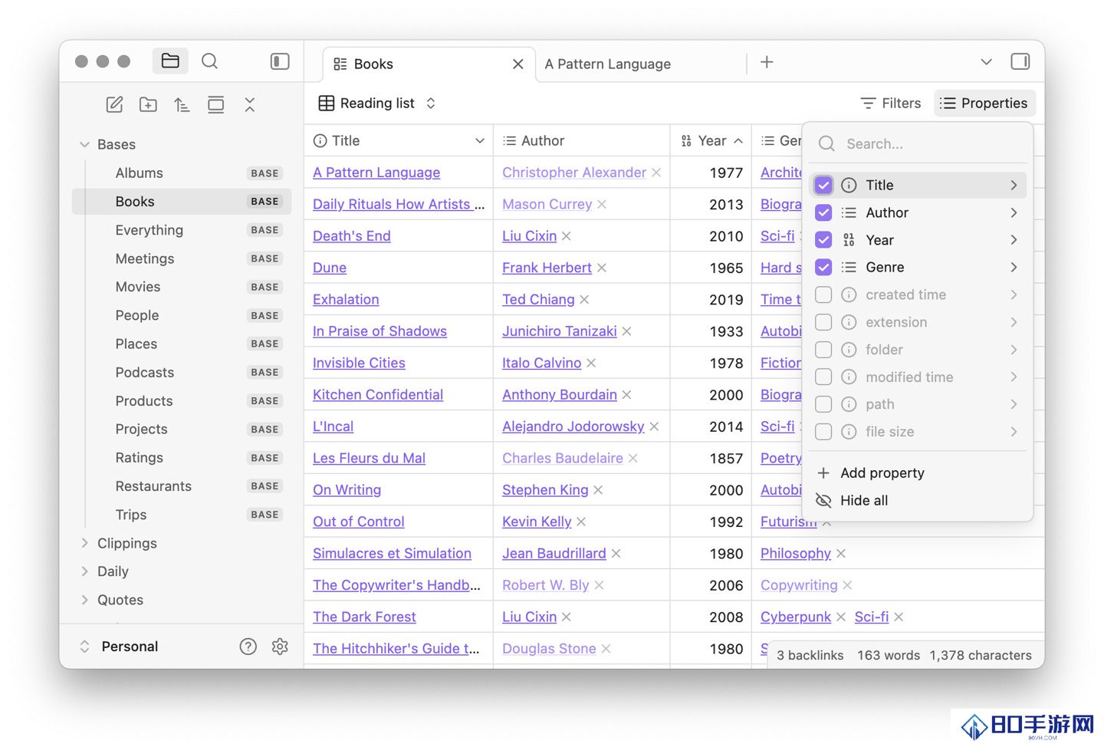Remove Mason Currey author tag
This screenshot has width=1104, height=747.
602,204
